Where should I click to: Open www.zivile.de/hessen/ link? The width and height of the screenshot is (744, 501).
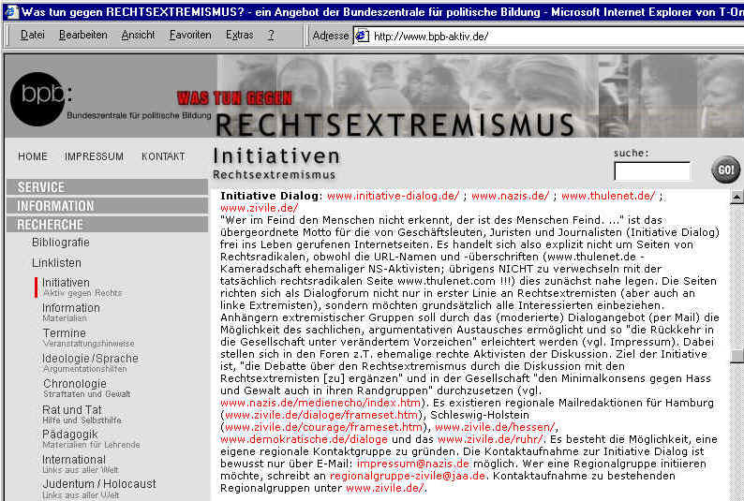[496, 427]
